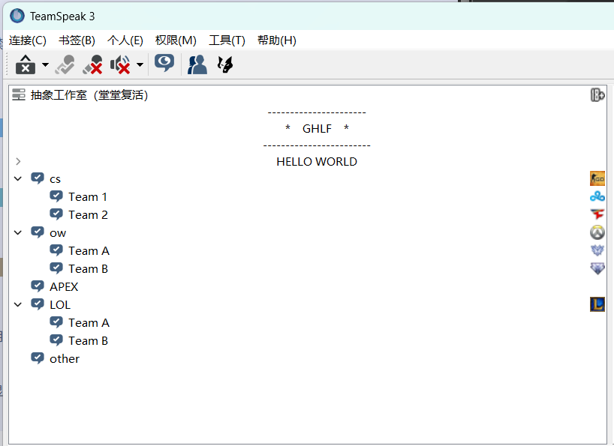Select the Team 2 channel under cs

(x=88, y=214)
